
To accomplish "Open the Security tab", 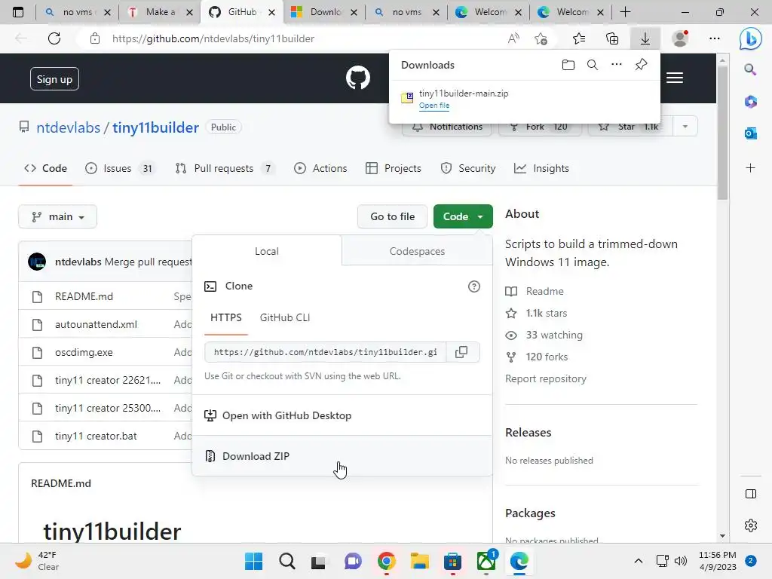I will click(x=468, y=168).
